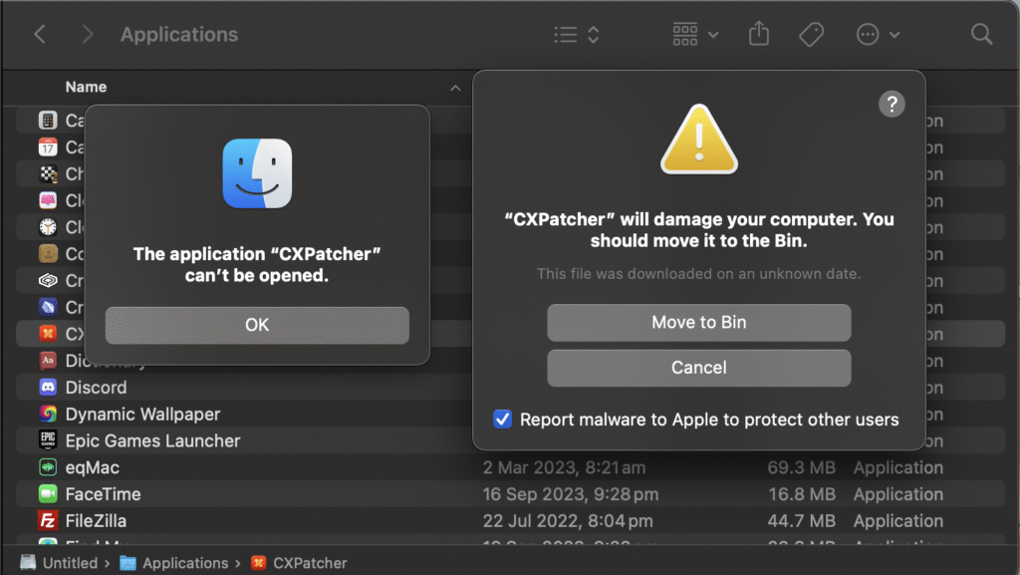
Task: Sort by the Name column header
Action: pyautogui.click(x=86, y=88)
